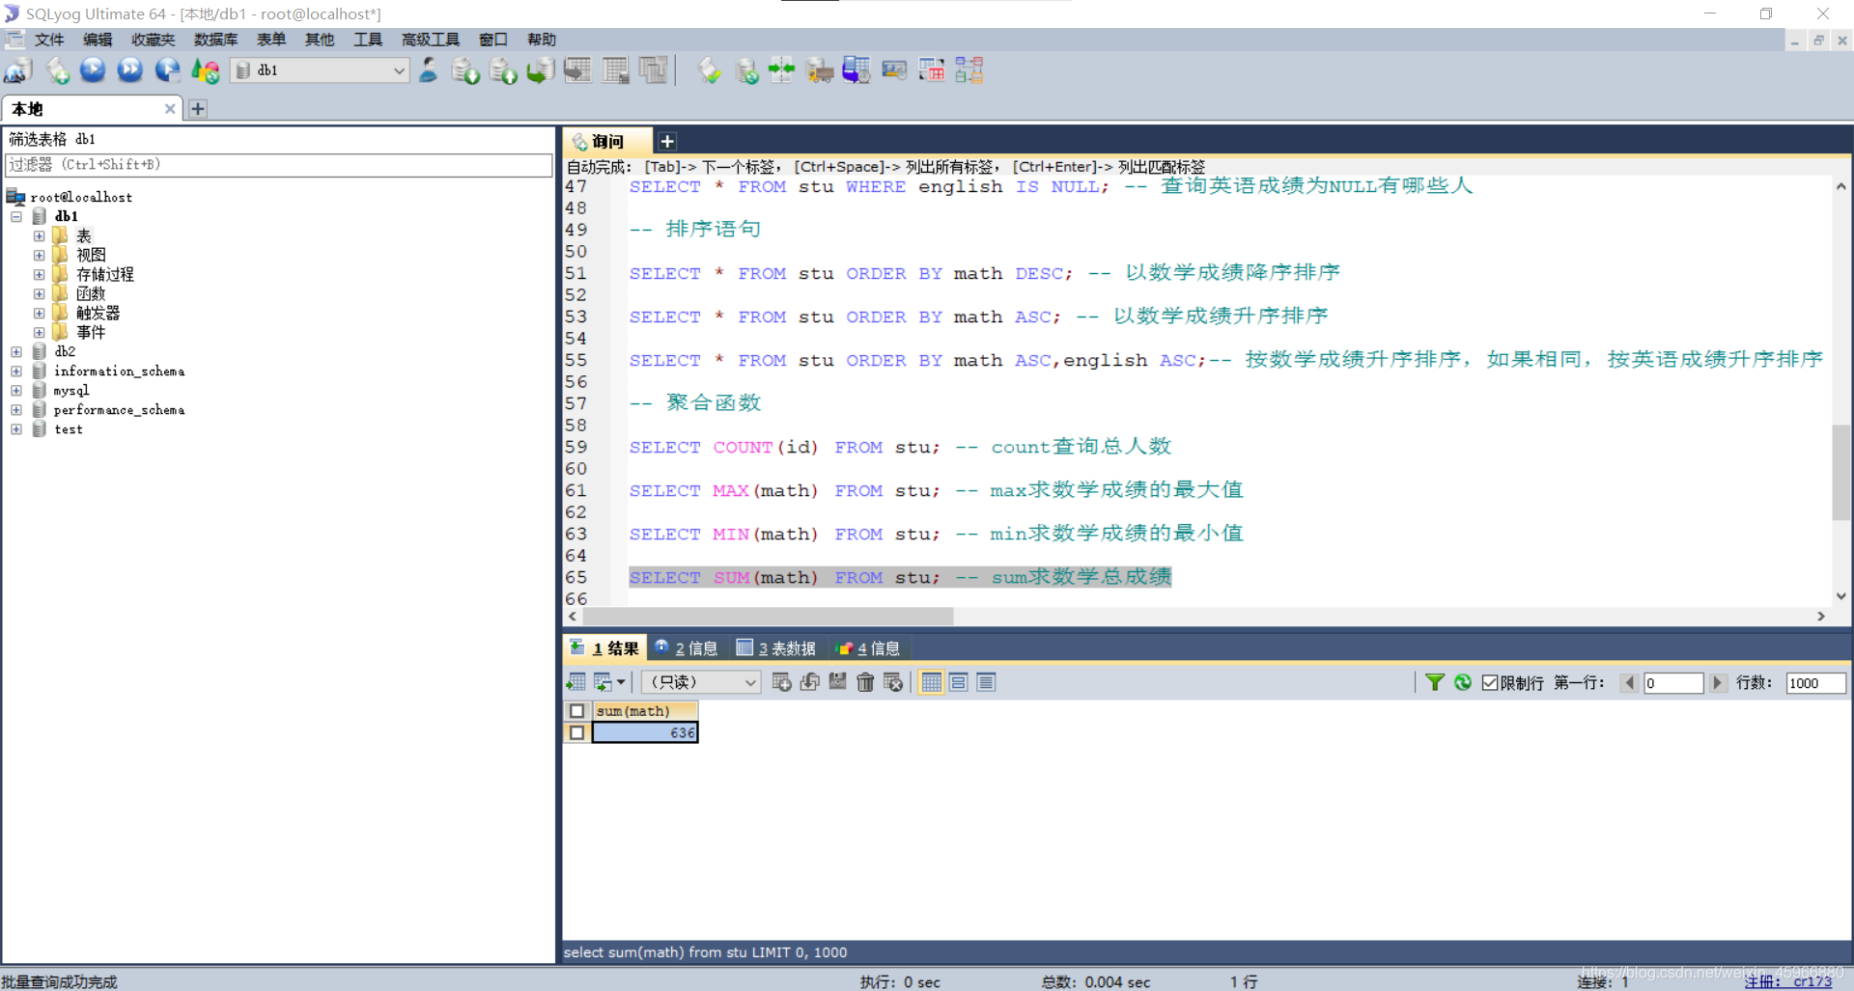Go to the next page of rows
Viewport: 1854px width, 991px height.
[x=1717, y=682]
